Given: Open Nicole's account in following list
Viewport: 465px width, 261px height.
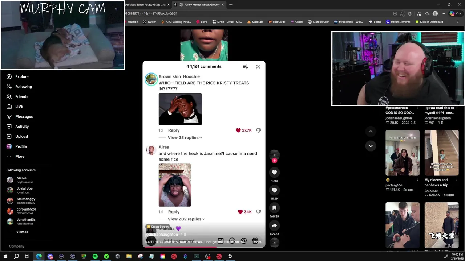Looking at the screenshot, I should pyautogui.click(x=22, y=180).
